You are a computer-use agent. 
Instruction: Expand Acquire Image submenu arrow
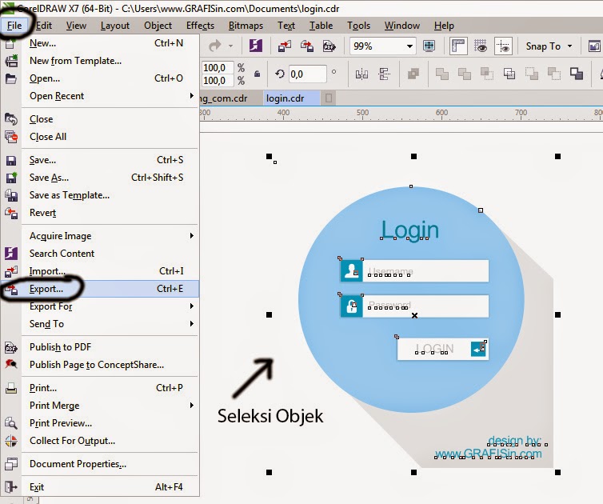191,235
